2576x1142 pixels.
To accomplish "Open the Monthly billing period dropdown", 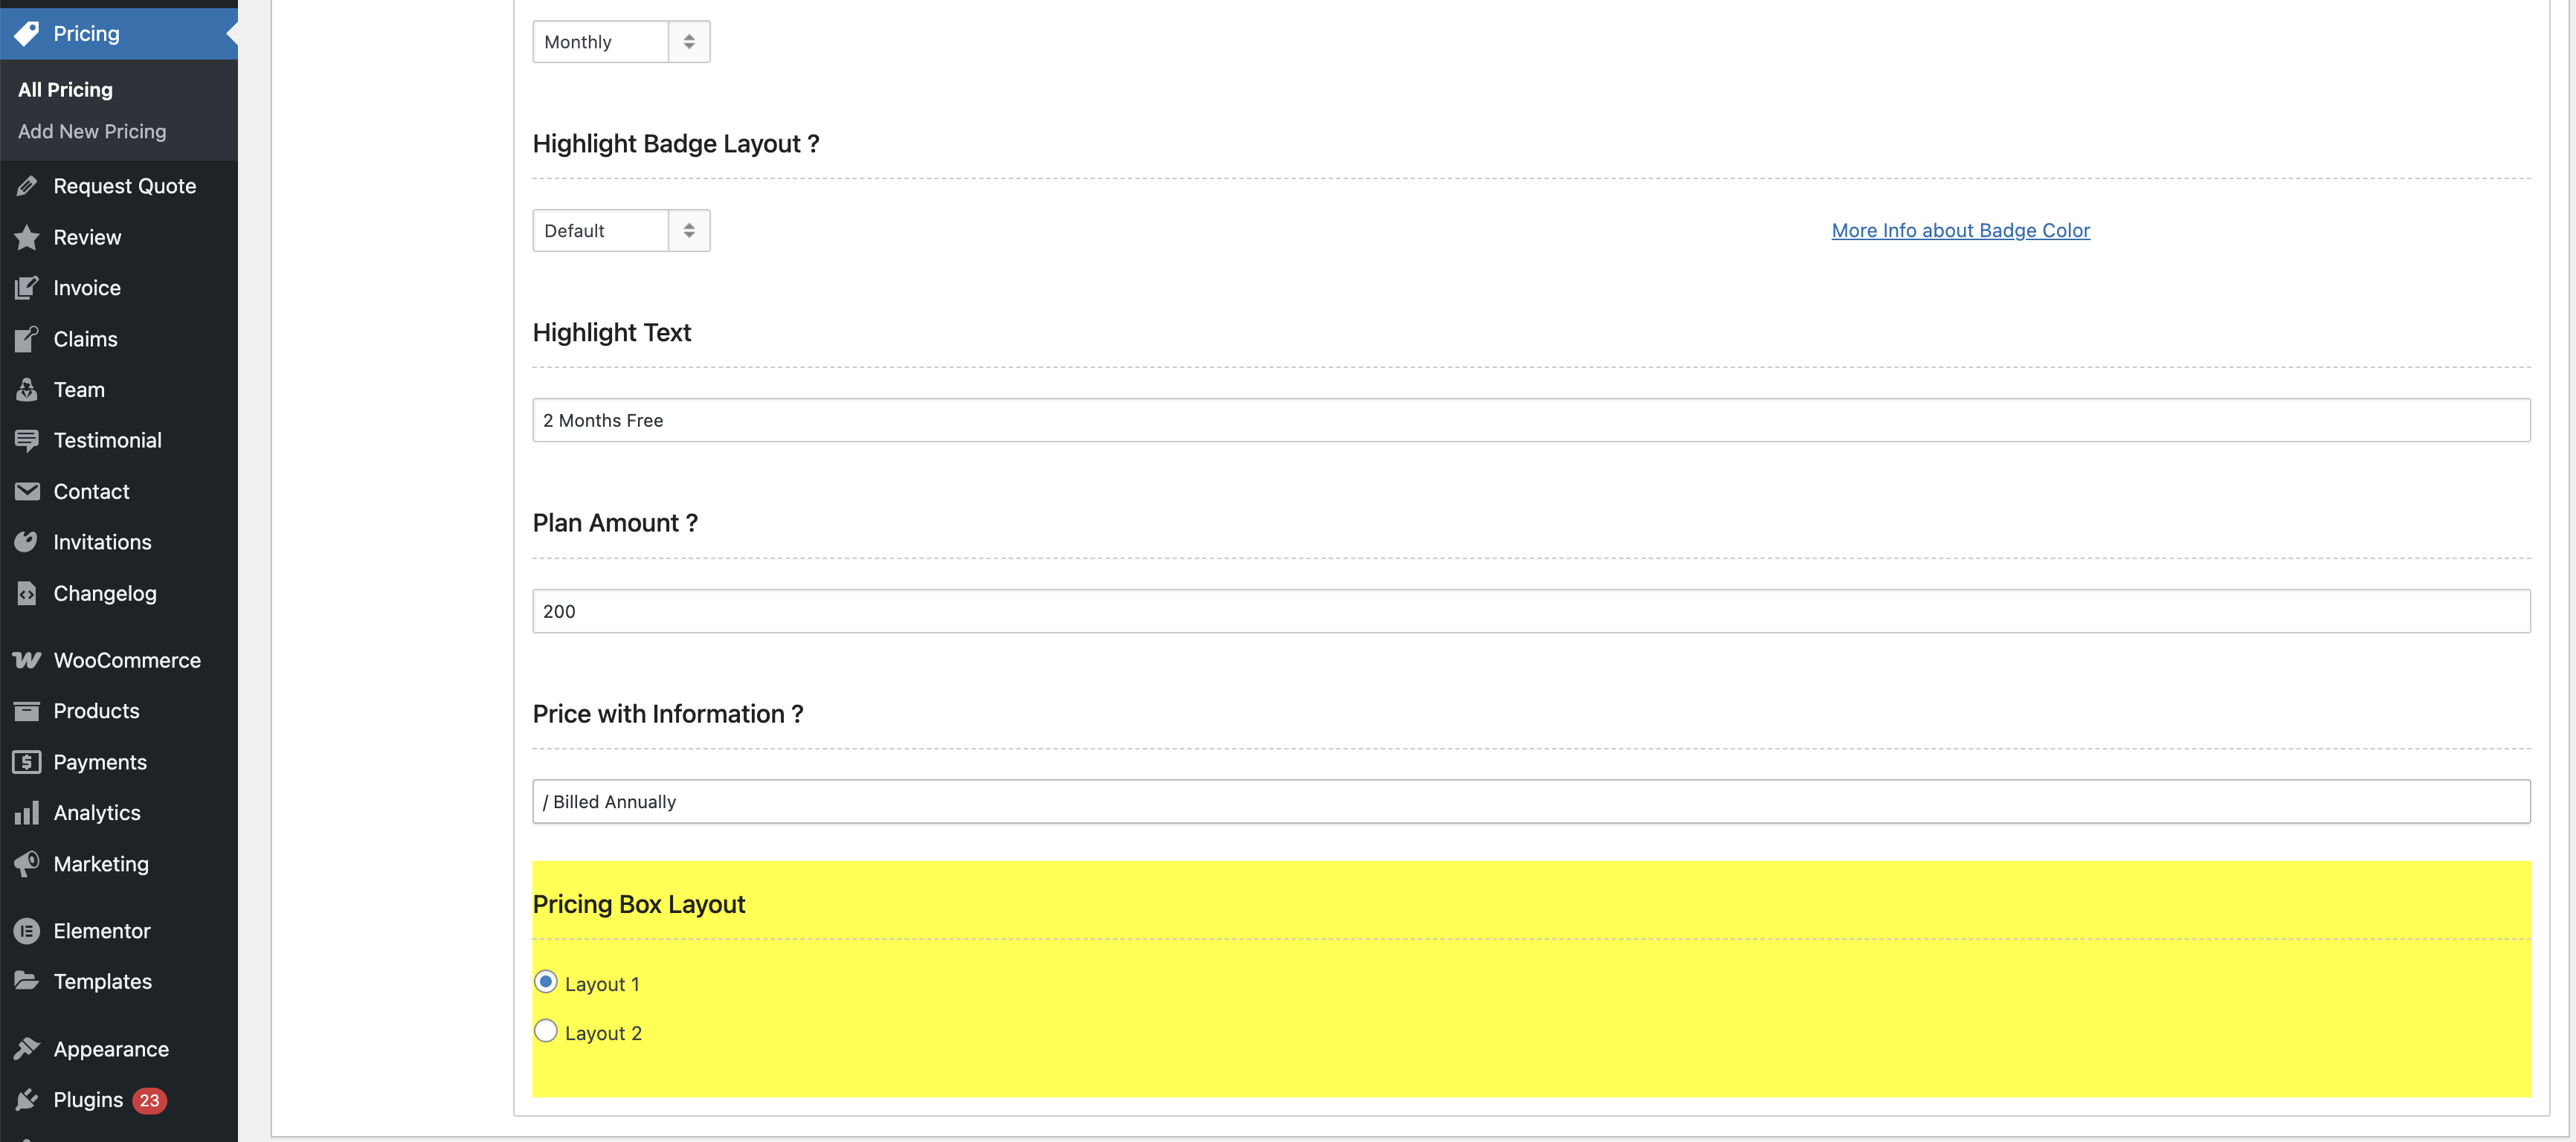I will point(621,42).
